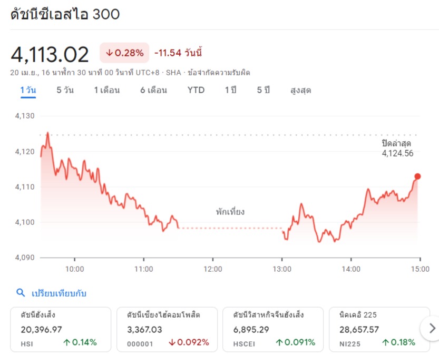This screenshot has width=439, height=355.
Task: Click the พักเที่ยง midday break label
Action: pos(230,212)
